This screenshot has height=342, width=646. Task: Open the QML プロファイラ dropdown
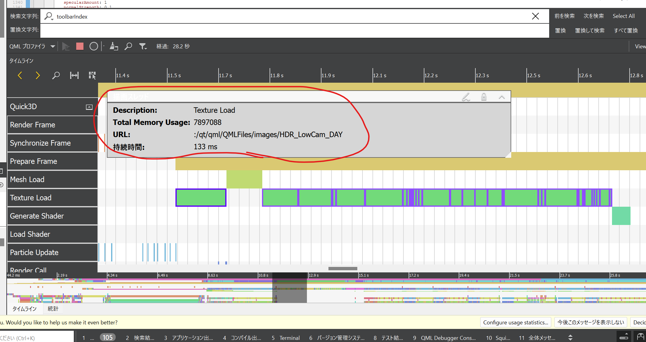pyautogui.click(x=32, y=46)
